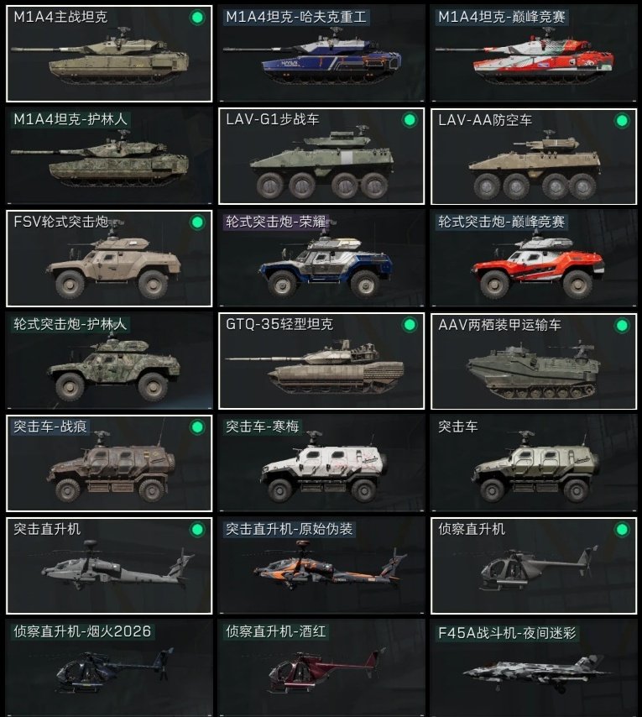Pick the M1A4坦克-巅峰竞赛 red skin

click(x=534, y=54)
